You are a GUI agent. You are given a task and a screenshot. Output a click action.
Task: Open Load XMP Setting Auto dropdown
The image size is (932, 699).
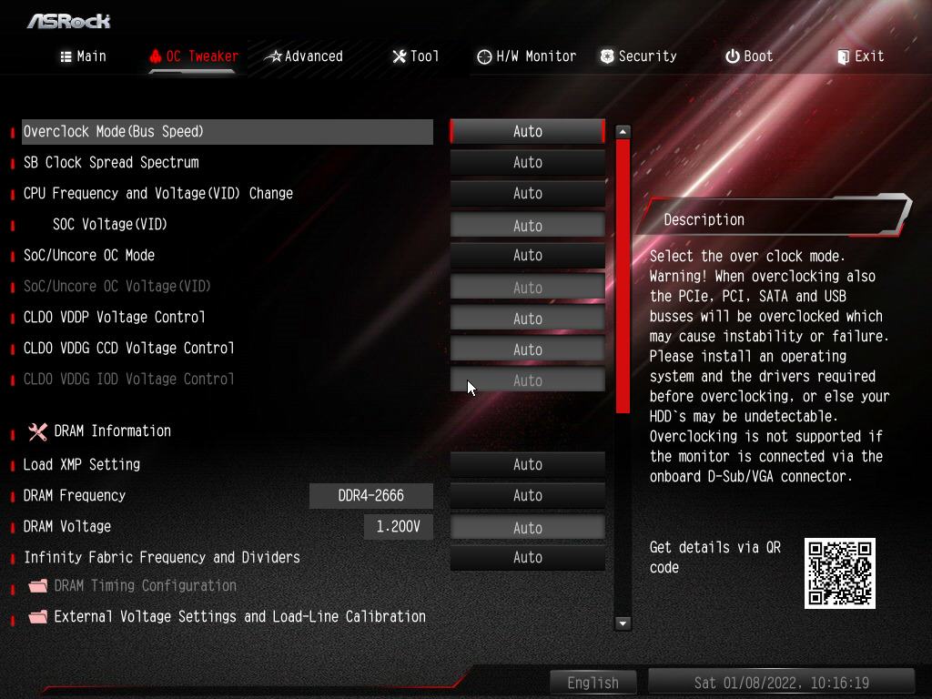click(527, 464)
